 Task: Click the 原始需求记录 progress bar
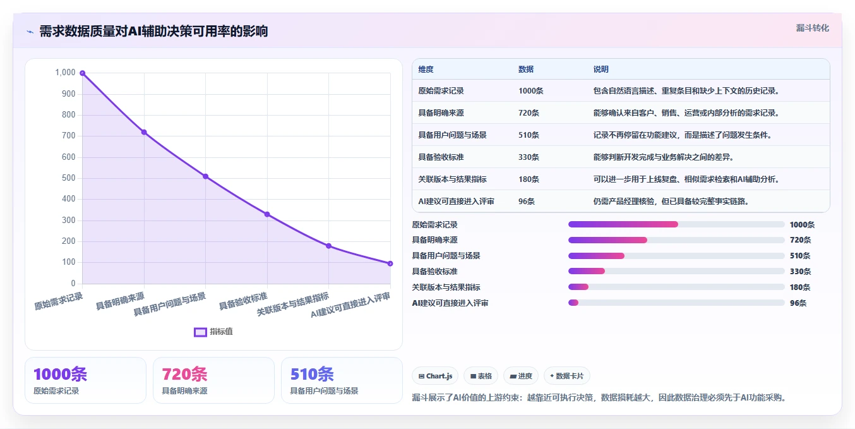[x=676, y=224]
